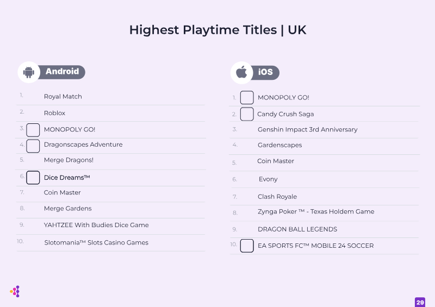Select the Zynga Poker Texas Holdem entry
Image resolution: width=435 pixels, height=307 pixels.
coord(316,211)
